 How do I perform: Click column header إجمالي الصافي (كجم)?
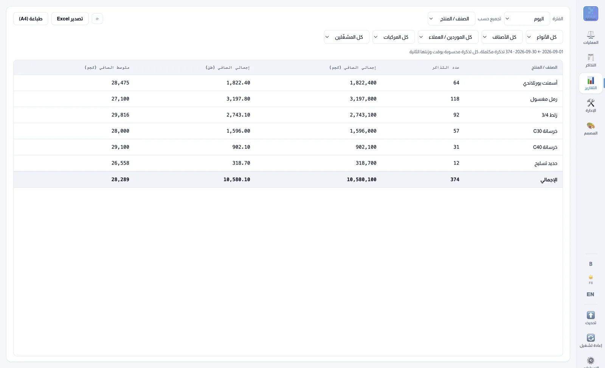pos(352,67)
